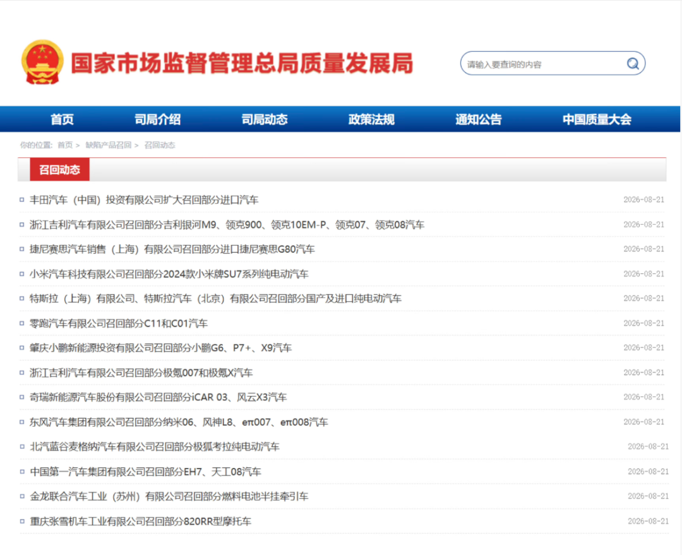682x555 pixels.
Task: Open the 中国质量大会 navigation item
Action: 597,119
